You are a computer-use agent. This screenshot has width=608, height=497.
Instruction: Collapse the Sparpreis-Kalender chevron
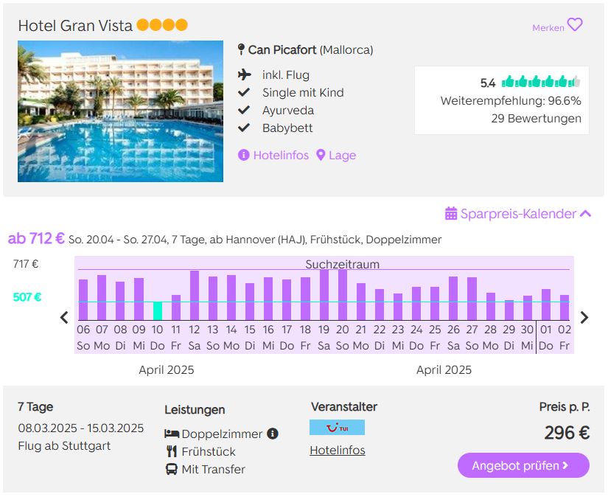point(585,213)
